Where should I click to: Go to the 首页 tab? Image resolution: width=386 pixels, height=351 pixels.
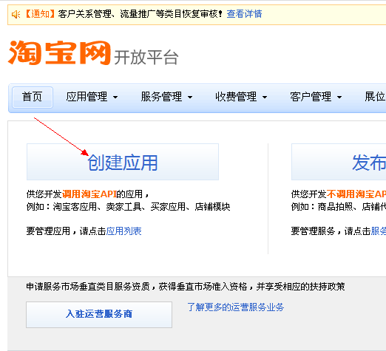pyautogui.click(x=33, y=97)
